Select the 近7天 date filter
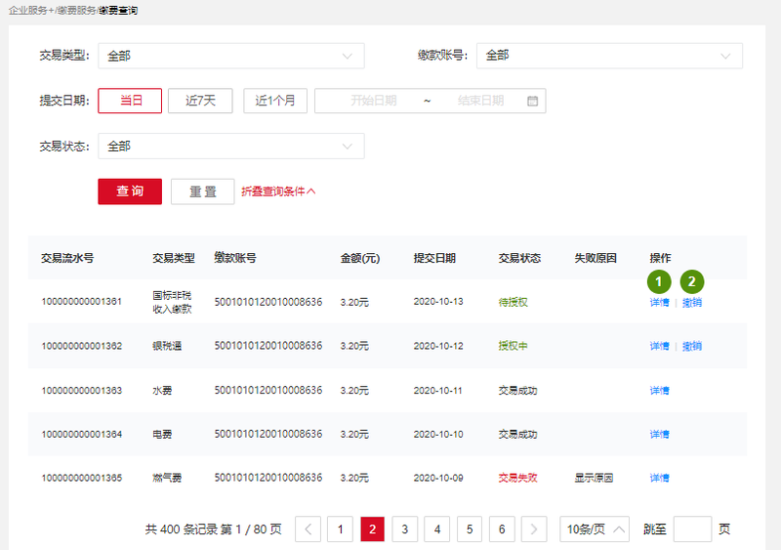 tap(200, 101)
